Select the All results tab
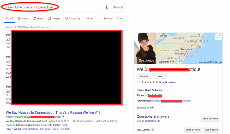This screenshot has height=134, width=230. click(x=9, y=18)
